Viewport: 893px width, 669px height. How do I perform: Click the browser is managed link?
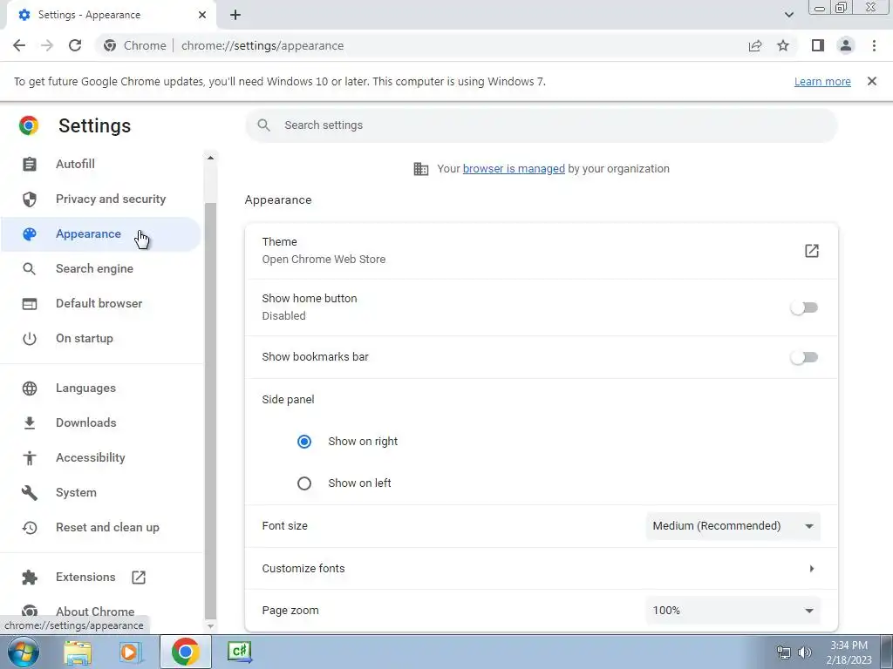(514, 168)
